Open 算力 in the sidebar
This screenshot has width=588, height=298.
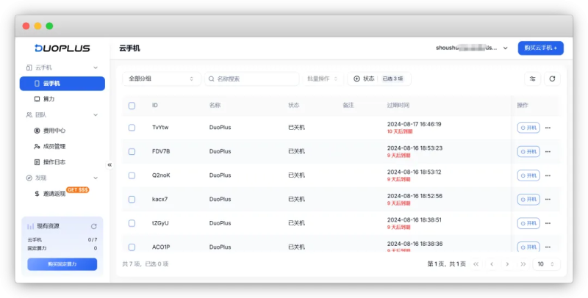pos(62,99)
